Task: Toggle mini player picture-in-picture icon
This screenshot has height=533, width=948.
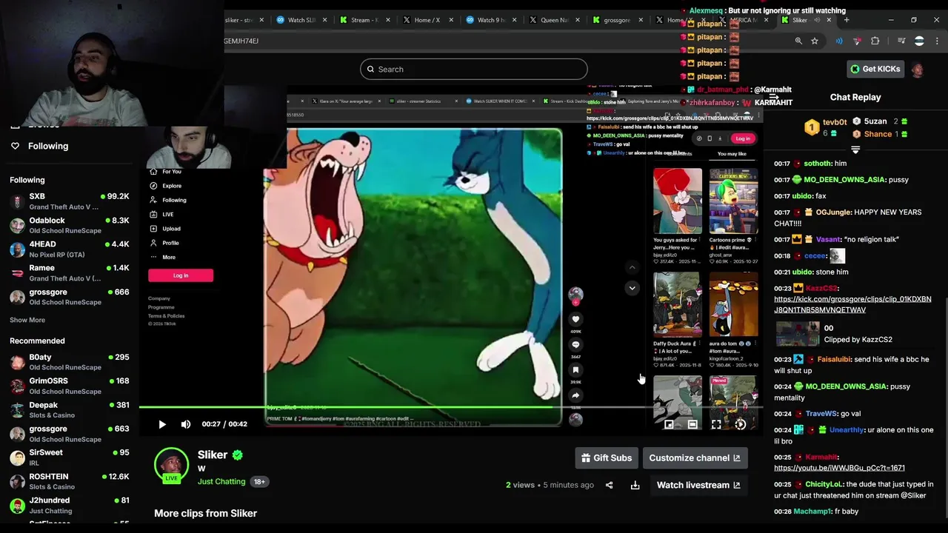Action: coord(669,424)
